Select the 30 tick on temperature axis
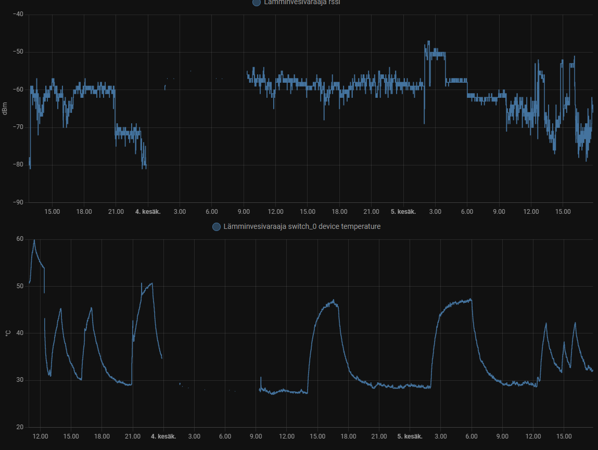The image size is (598, 450). [20, 380]
